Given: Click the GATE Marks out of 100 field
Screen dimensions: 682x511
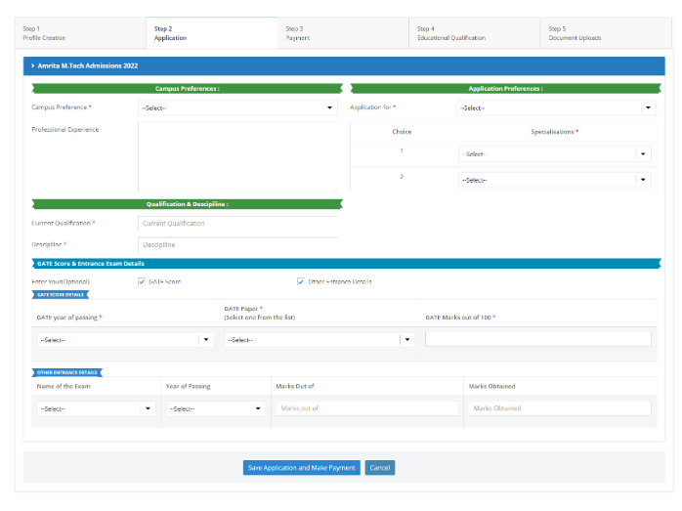Looking at the screenshot, I should pyautogui.click(x=537, y=339).
